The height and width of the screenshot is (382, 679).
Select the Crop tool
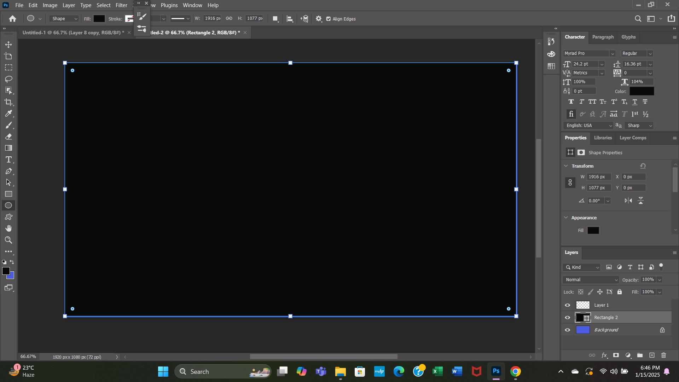(8, 102)
